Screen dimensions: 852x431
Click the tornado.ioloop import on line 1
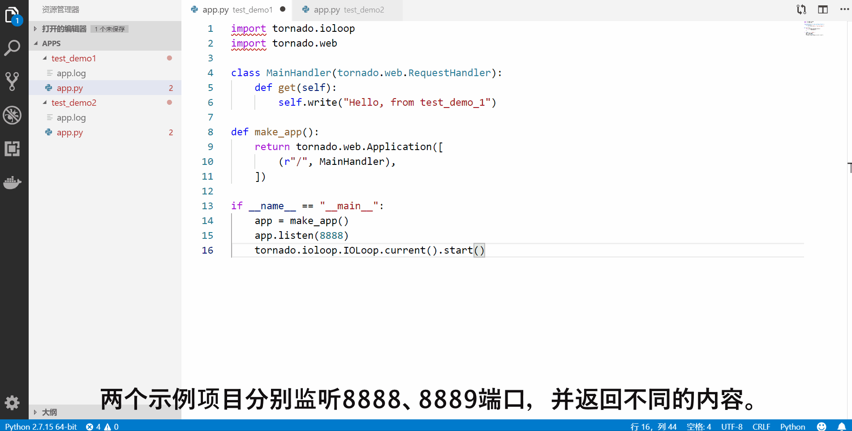tap(314, 28)
